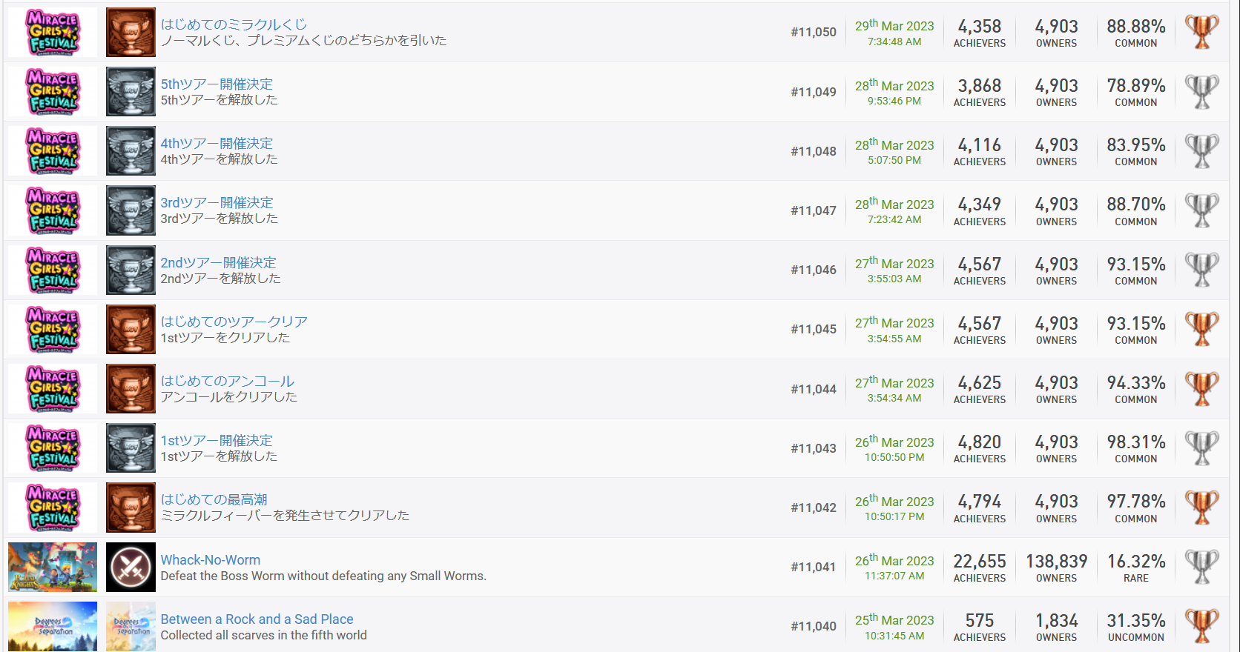Open the Between a Rock and a Sad Place link
The height and width of the screenshot is (652, 1240).
coord(257,619)
